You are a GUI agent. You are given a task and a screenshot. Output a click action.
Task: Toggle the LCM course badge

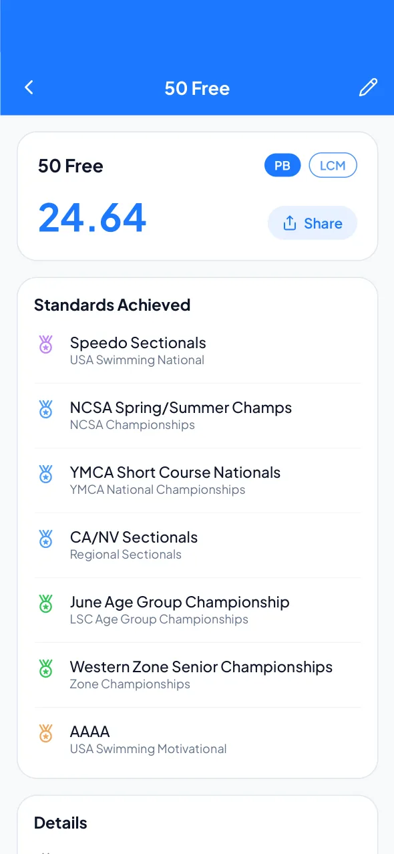[x=333, y=166]
